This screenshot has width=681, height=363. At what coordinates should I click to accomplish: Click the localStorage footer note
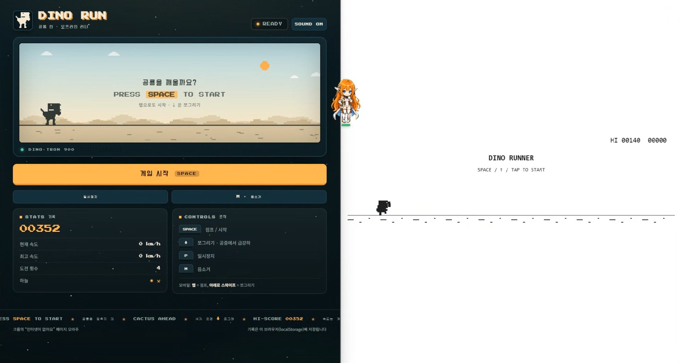pyautogui.click(x=287, y=329)
